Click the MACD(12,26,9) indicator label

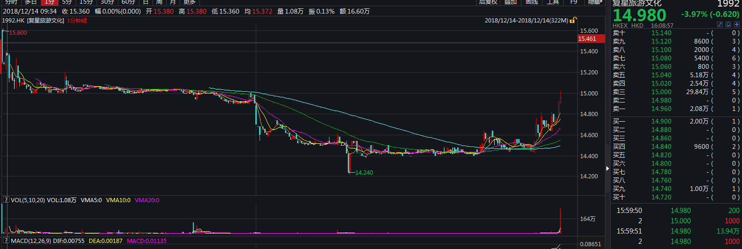pos(31,241)
